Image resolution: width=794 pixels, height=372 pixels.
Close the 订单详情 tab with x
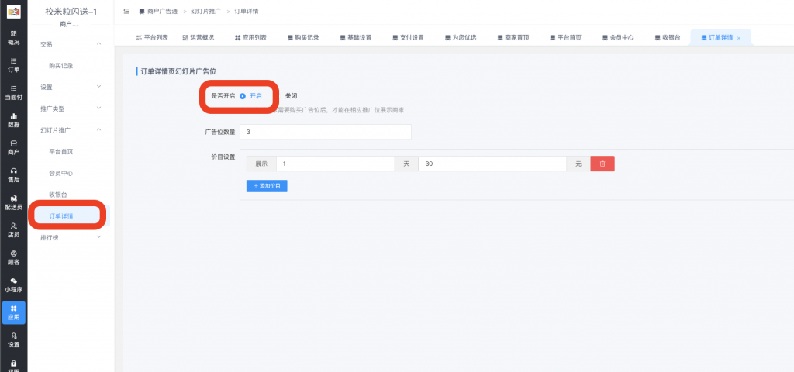(739, 38)
